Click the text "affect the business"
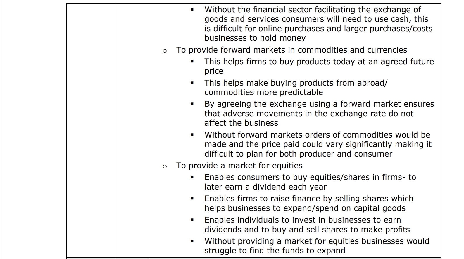The width and height of the screenshot is (464, 259). pyautogui.click(x=241, y=123)
